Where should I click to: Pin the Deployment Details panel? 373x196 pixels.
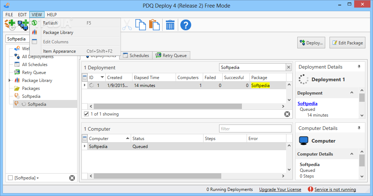(x=359, y=67)
